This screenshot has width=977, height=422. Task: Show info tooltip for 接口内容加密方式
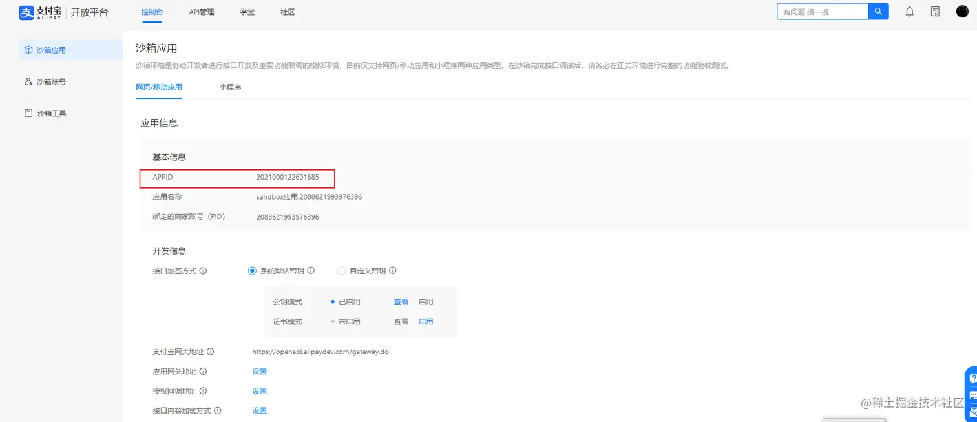(218, 410)
